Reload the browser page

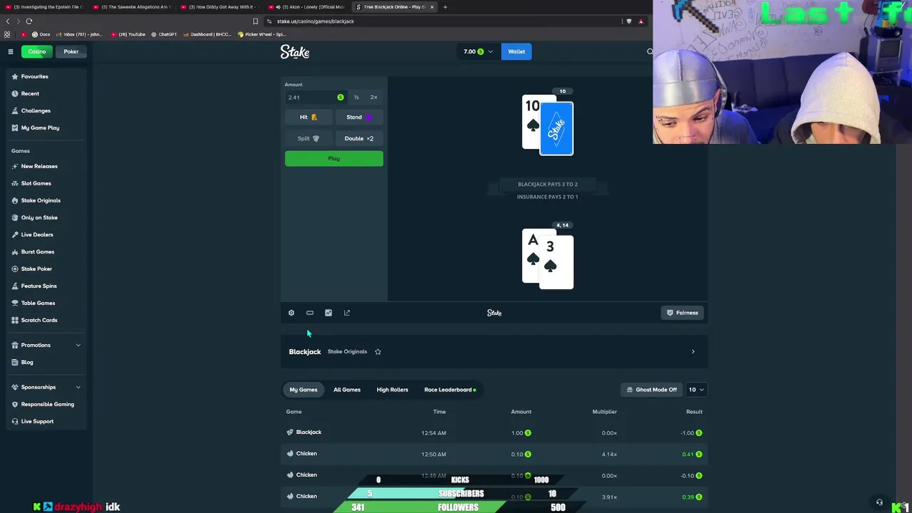[29, 21]
